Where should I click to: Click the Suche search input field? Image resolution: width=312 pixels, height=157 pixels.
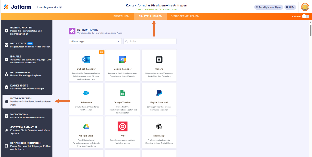(x=150, y=41)
